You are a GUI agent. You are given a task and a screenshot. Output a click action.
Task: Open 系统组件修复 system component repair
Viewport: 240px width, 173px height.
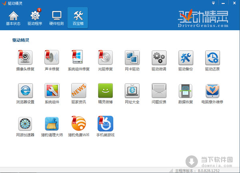78,58
